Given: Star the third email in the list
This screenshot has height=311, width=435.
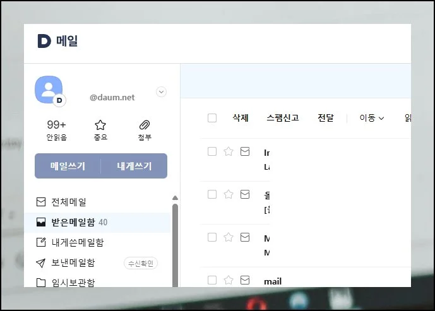Looking at the screenshot, I should [229, 237].
